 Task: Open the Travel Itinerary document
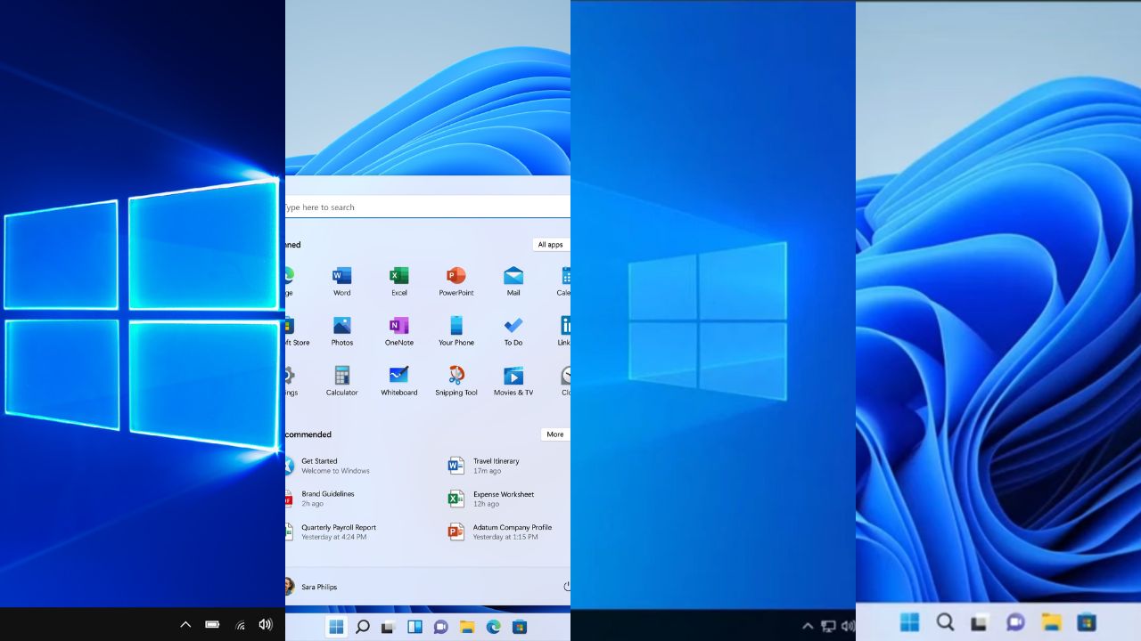tap(484, 466)
